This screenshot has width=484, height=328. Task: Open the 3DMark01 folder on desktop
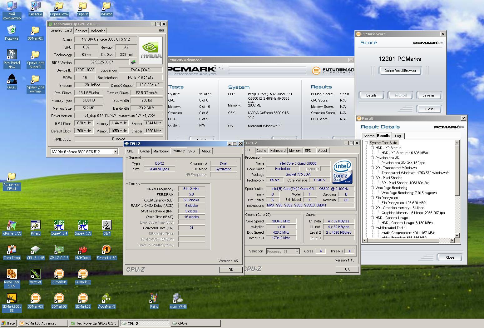(x=35, y=33)
